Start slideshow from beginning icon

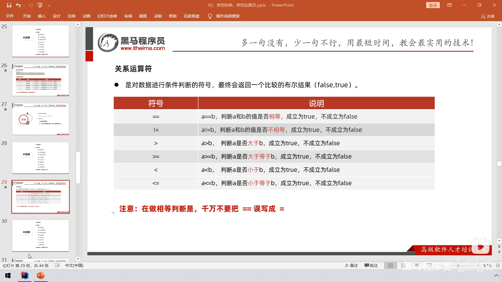pyautogui.click(x=40, y=5)
